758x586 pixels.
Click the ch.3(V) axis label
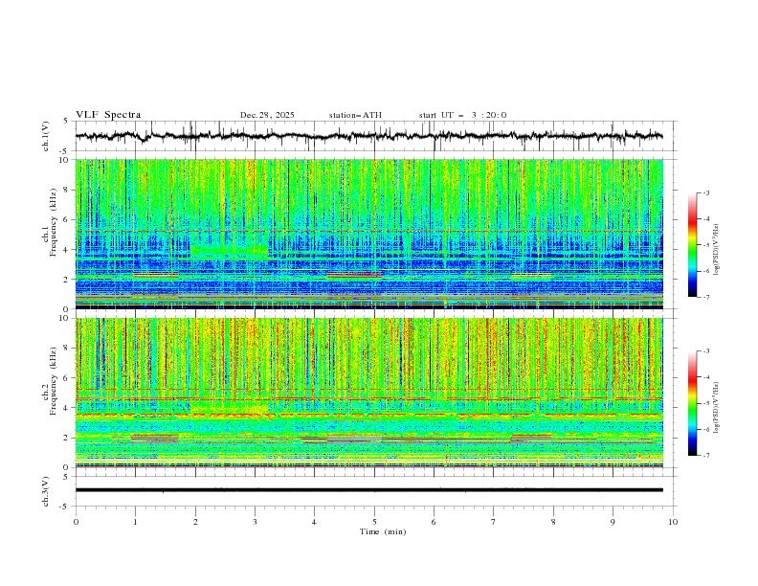(x=47, y=489)
